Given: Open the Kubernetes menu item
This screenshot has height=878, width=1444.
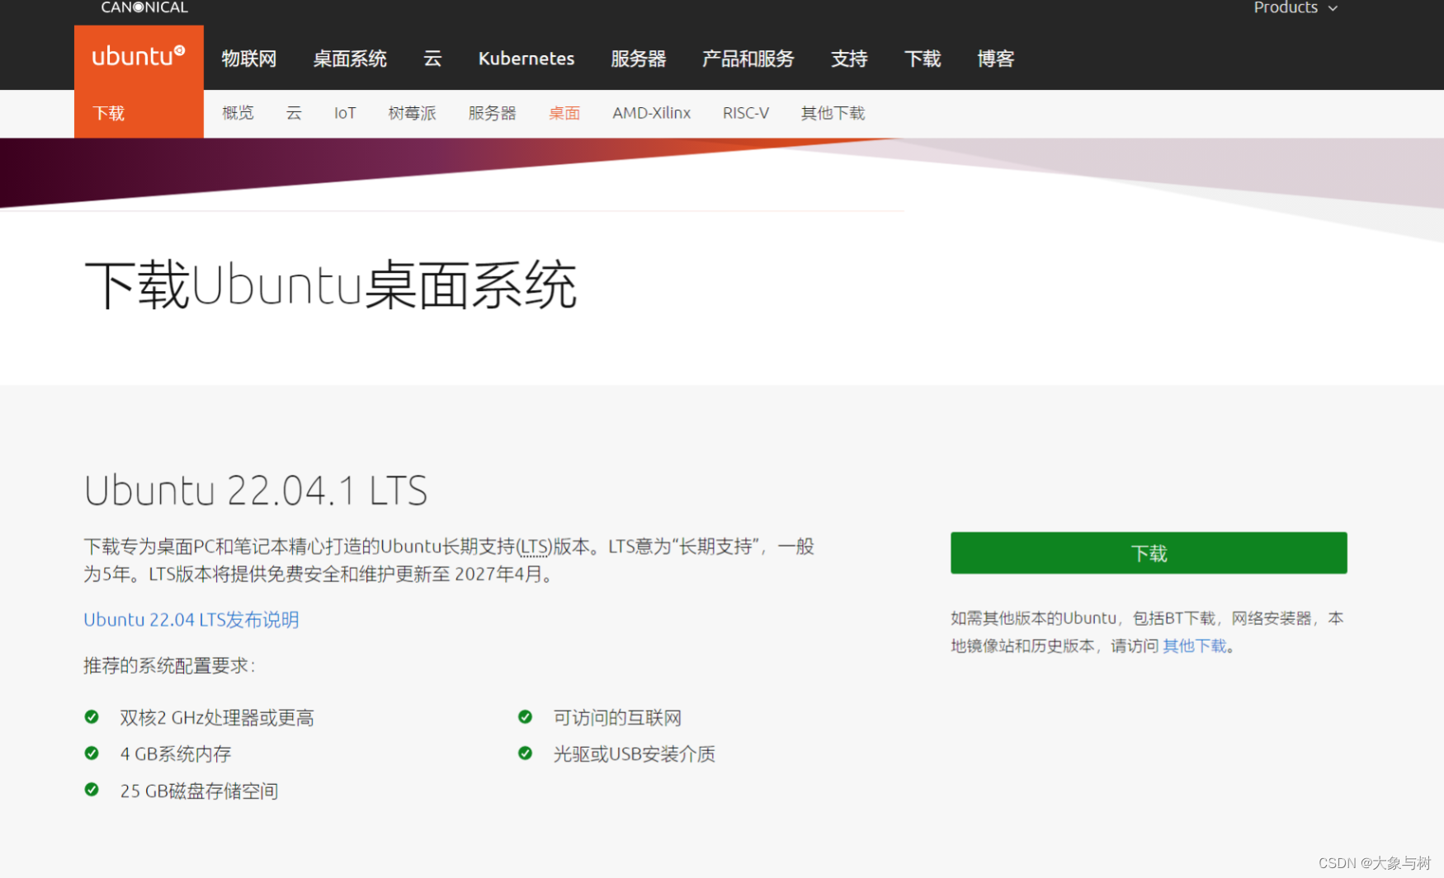Looking at the screenshot, I should pos(526,59).
